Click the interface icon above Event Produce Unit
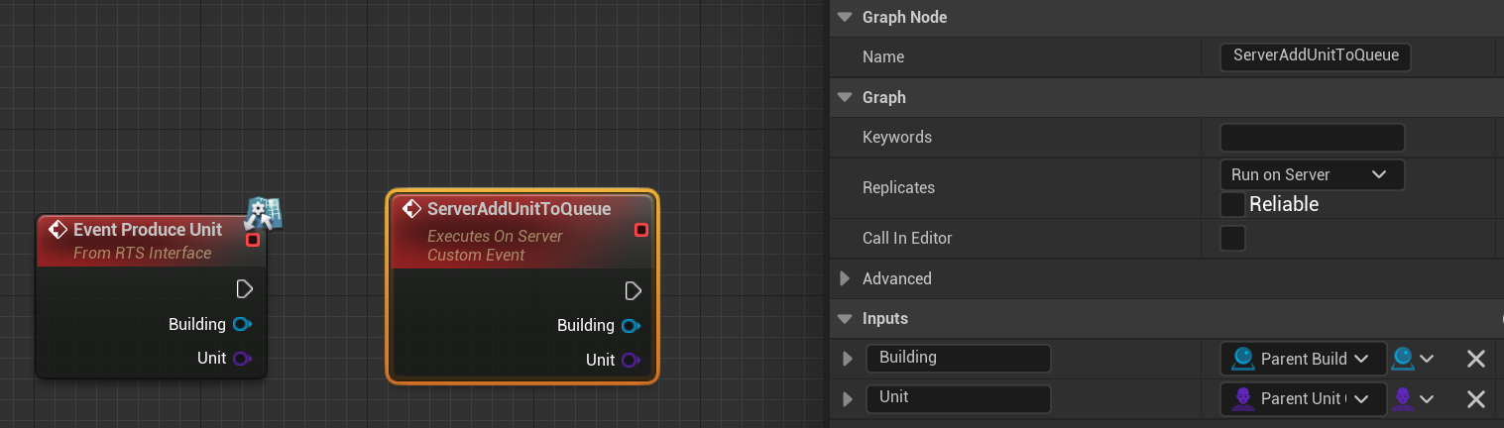Viewport: 1504px width, 428px height. pyautogui.click(x=264, y=215)
